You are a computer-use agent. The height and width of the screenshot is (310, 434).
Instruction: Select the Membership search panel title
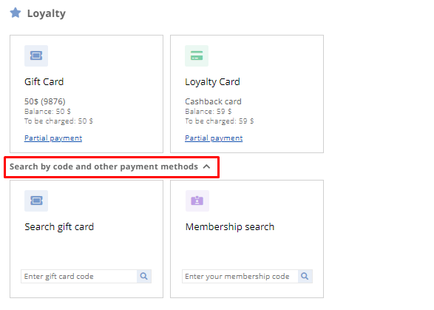coord(230,227)
